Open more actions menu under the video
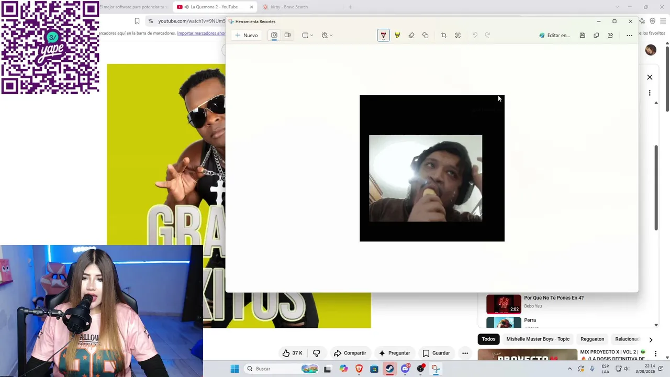Image resolution: width=670 pixels, height=377 pixels. coord(465,353)
